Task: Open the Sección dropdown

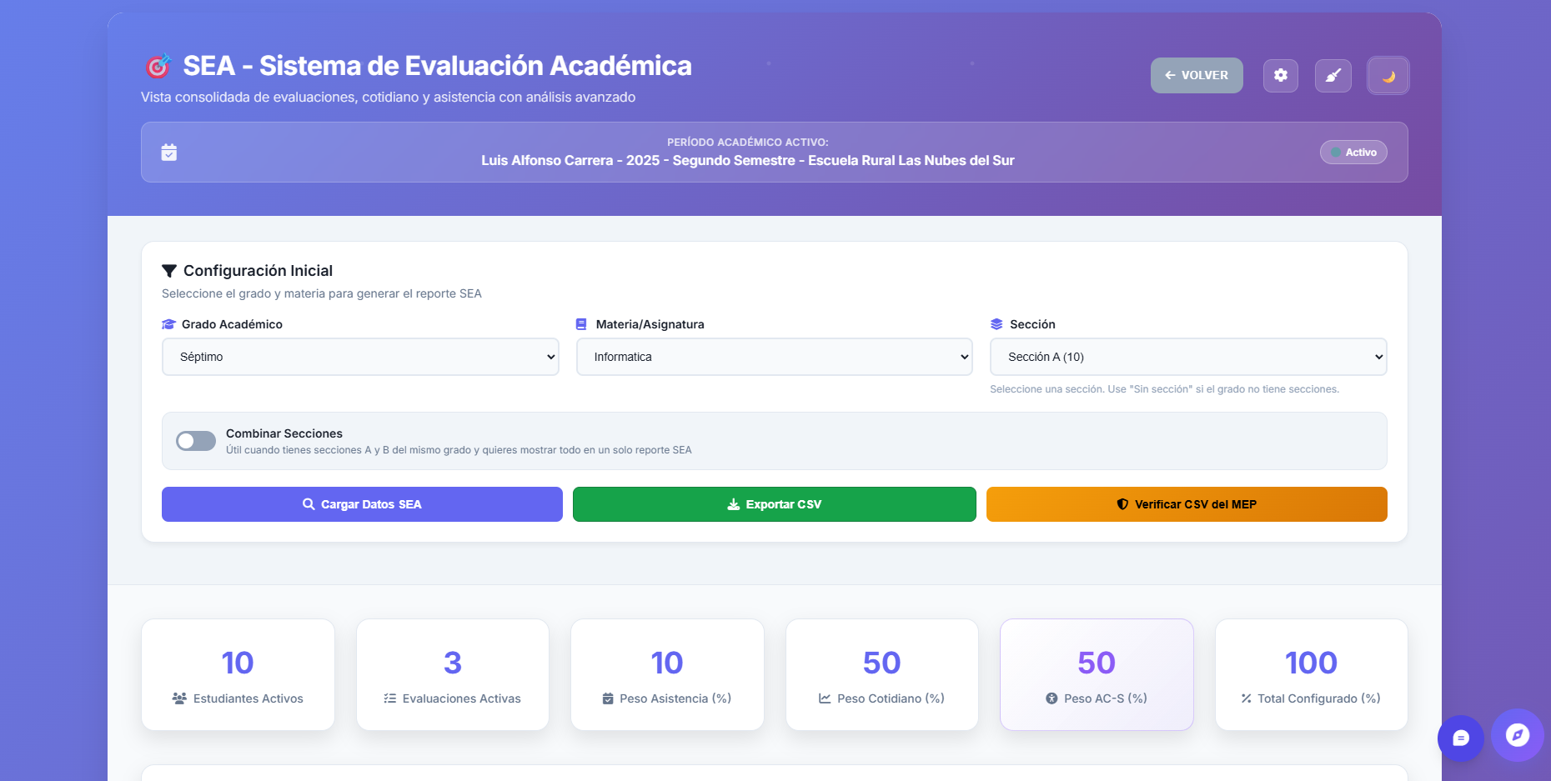Action: [x=1187, y=357]
